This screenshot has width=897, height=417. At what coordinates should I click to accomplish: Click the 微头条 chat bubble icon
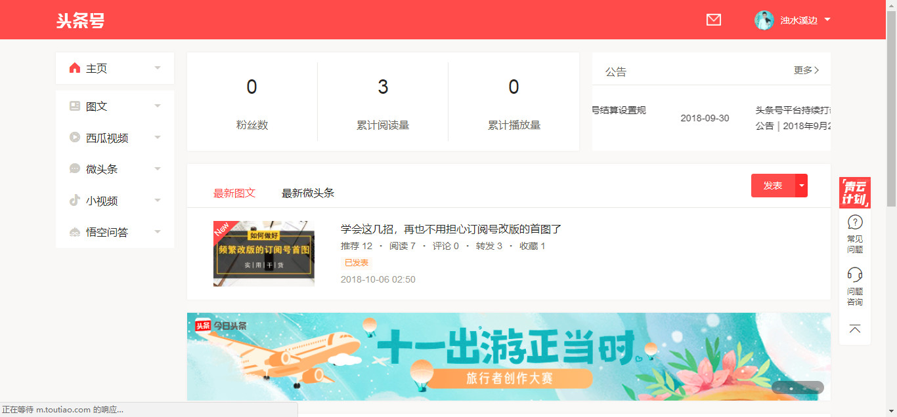pyautogui.click(x=75, y=169)
